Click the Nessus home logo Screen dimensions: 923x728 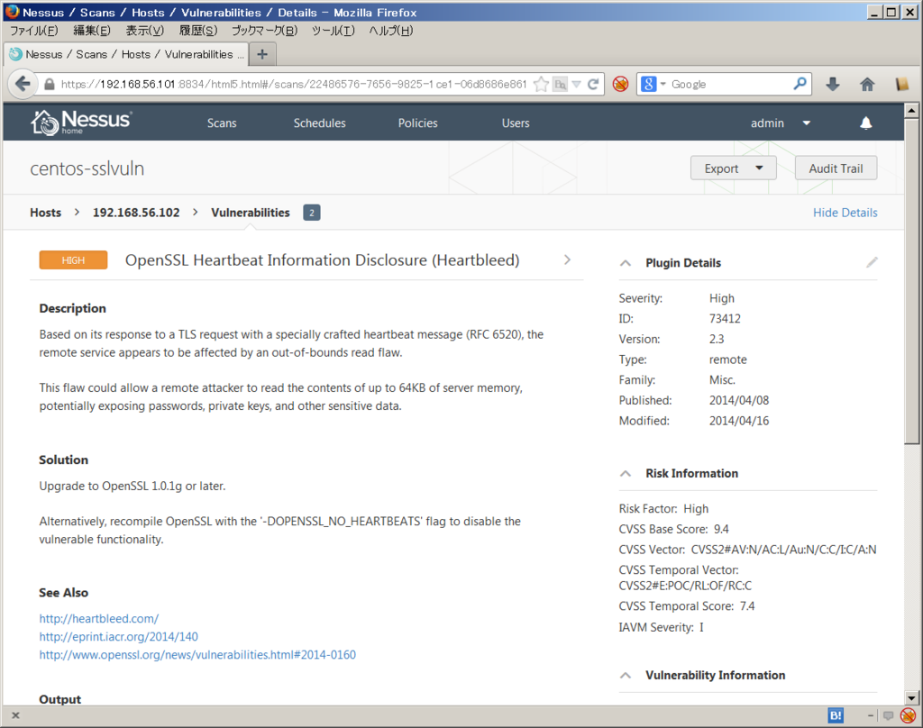point(81,123)
